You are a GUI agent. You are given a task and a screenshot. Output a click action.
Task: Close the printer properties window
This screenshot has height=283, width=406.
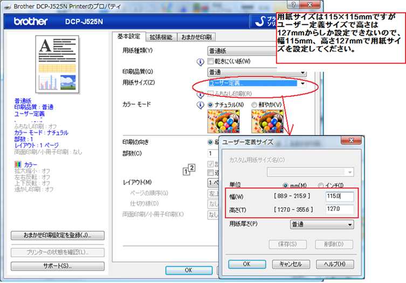(310, 4)
